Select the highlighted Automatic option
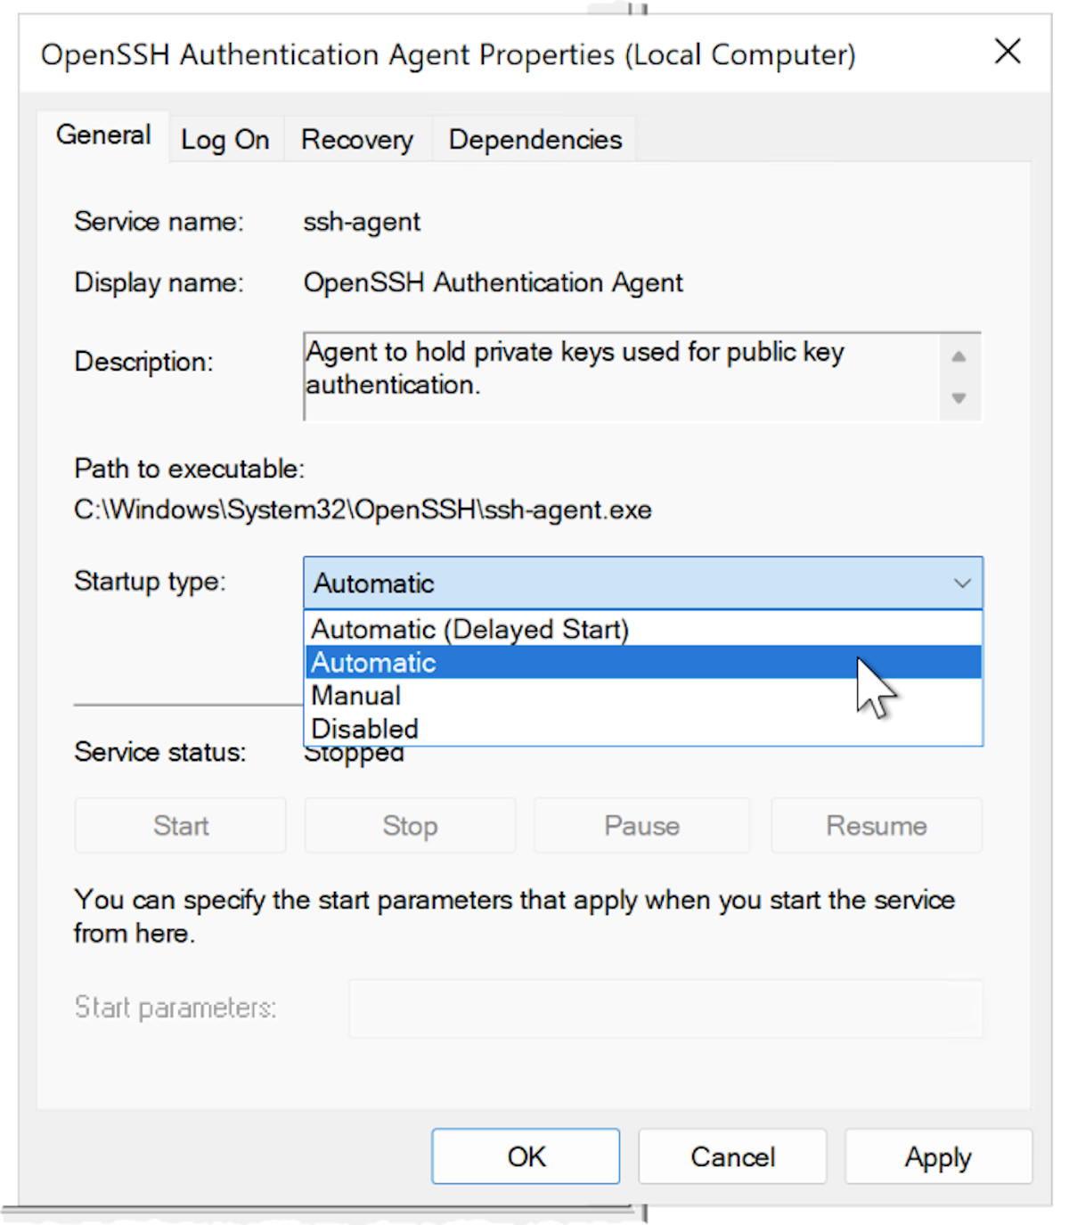Screen dimensions: 1069x1225 tap(643, 662)
